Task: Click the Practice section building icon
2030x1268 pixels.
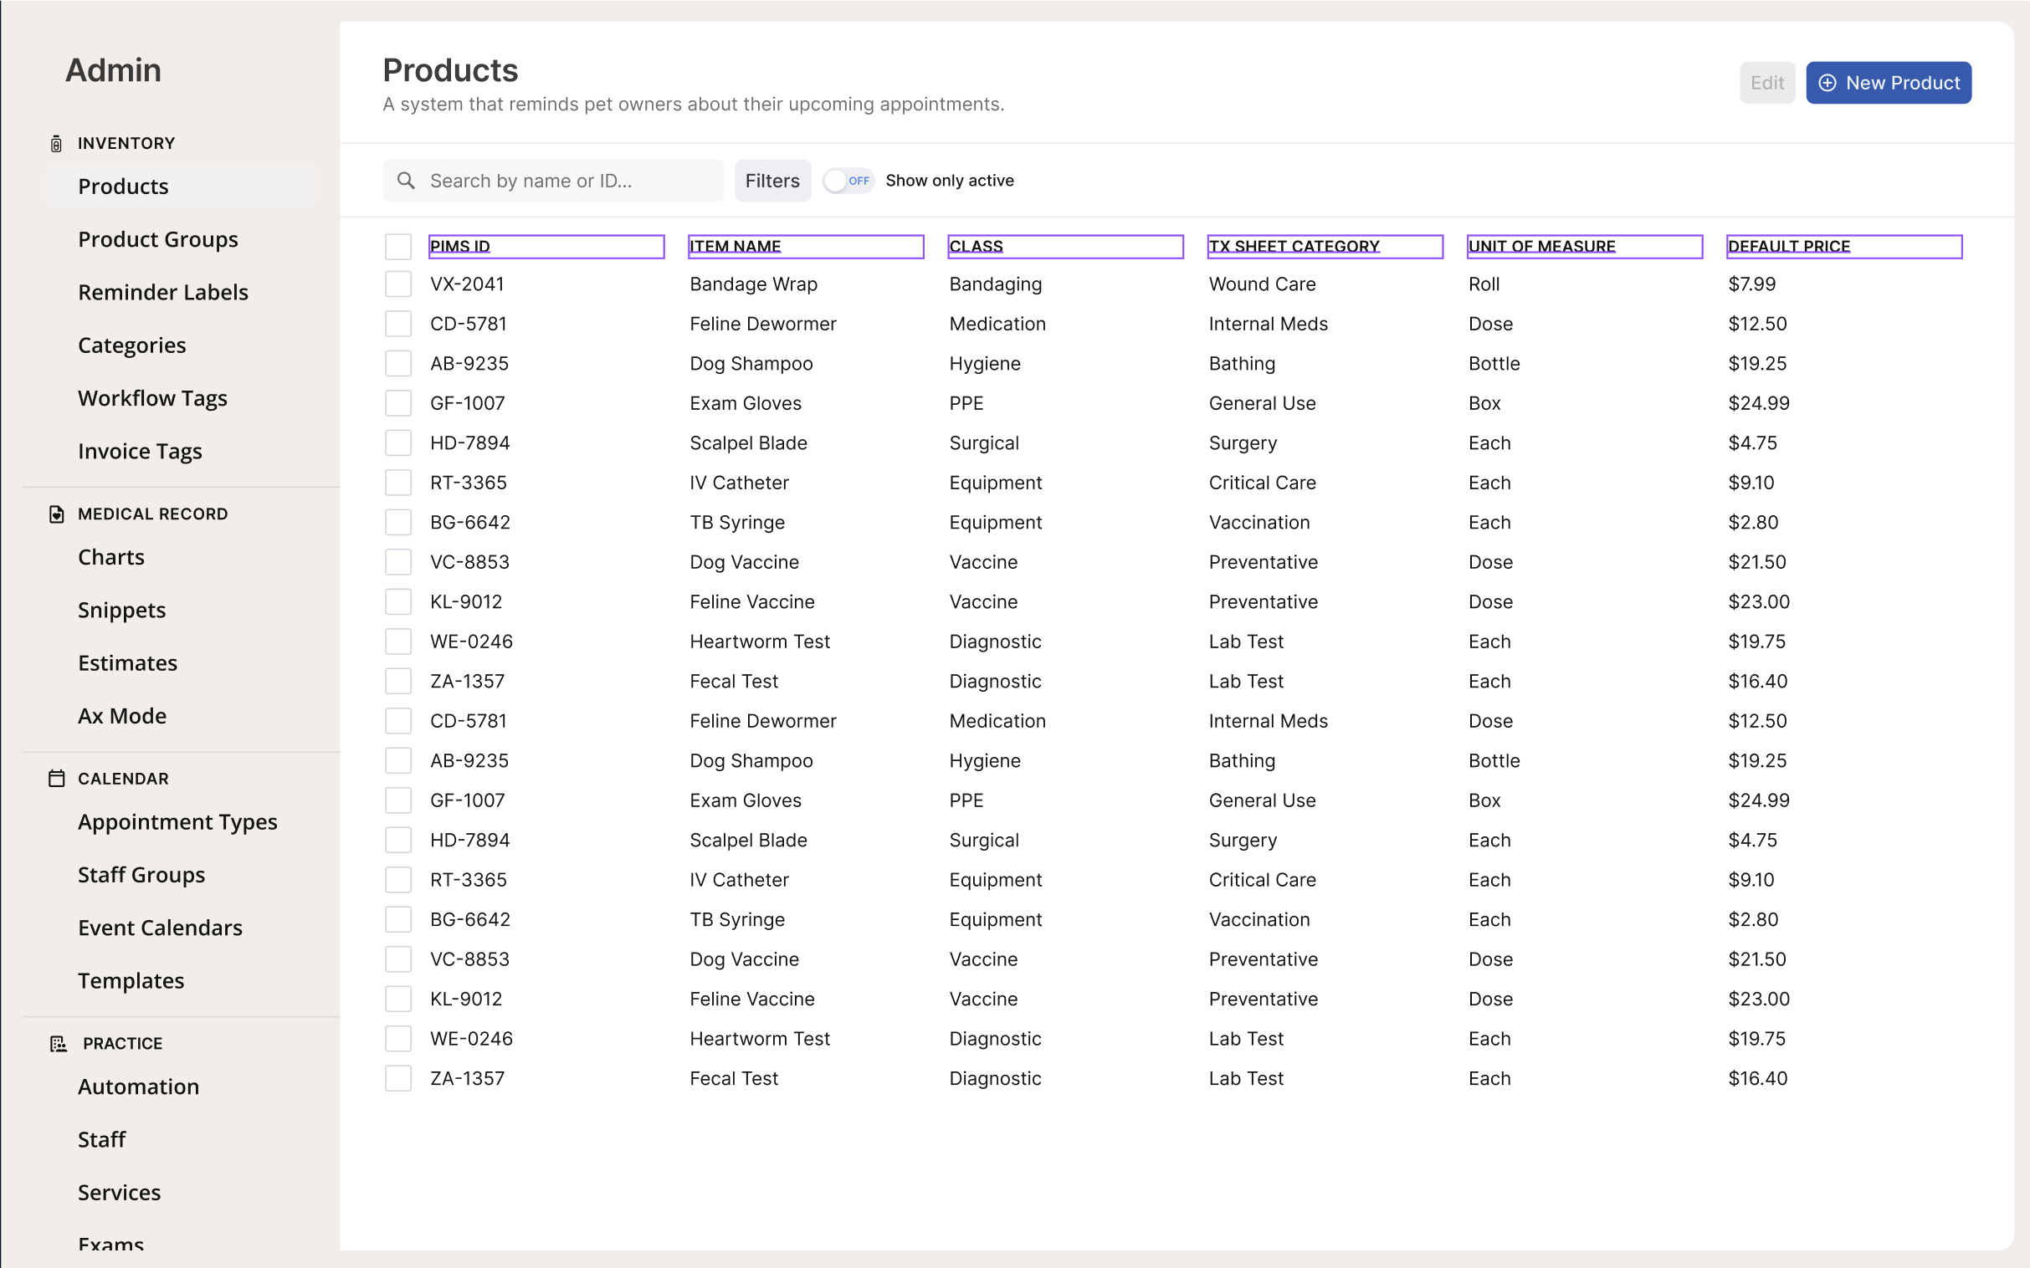Action: pyautogui.click(x=58, y=1043)
